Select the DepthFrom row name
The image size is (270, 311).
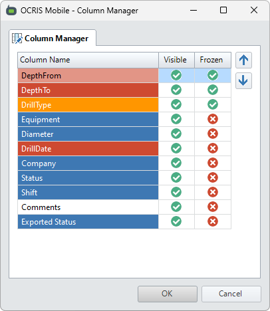coord(88,76)
